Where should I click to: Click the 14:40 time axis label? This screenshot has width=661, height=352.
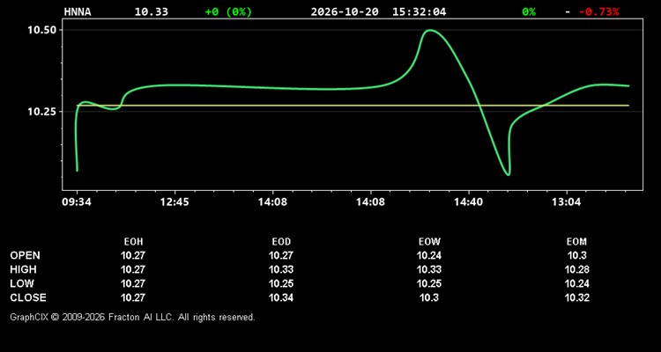pos(468,202)
